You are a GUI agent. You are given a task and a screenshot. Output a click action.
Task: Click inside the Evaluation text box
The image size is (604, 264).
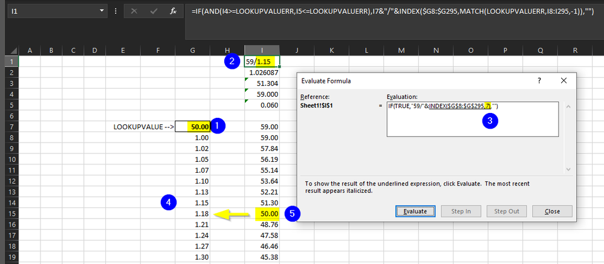click(x=473, y=119)
